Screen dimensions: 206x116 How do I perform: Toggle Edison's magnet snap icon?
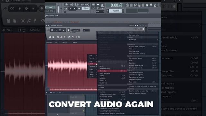pos(72,37)
